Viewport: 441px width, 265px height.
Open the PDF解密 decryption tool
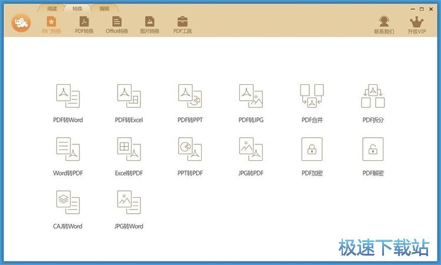[373, 156]
